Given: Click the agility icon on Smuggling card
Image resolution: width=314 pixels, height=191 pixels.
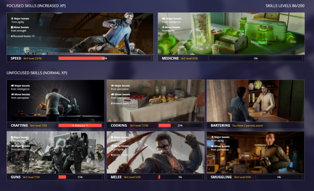Looking at the screenshot, I should [213, 137].
